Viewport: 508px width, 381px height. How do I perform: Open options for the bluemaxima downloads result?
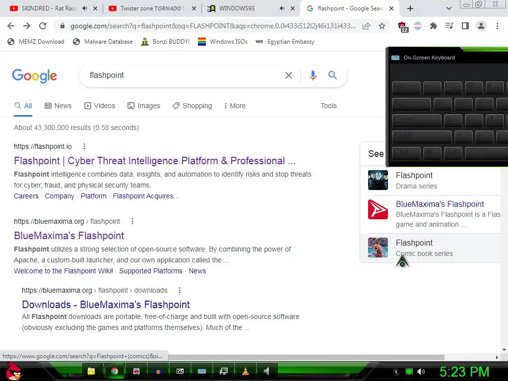[x=180, y=290]
